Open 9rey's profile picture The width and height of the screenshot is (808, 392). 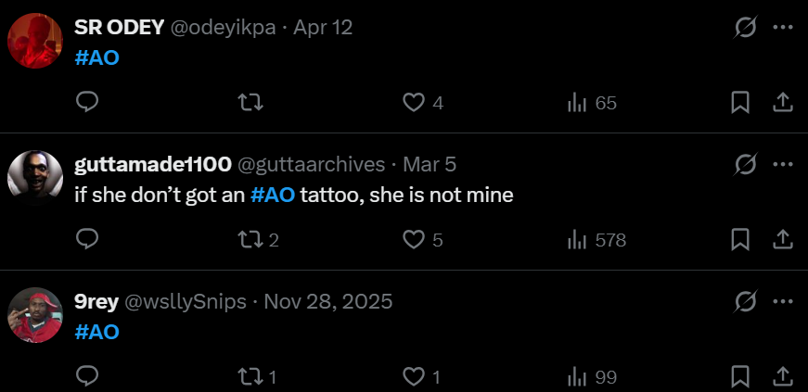point(34,315)
